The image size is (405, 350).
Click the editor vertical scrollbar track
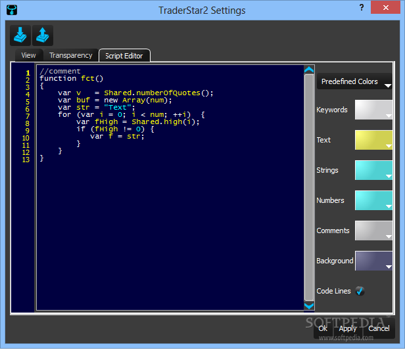tap(309, 188)
